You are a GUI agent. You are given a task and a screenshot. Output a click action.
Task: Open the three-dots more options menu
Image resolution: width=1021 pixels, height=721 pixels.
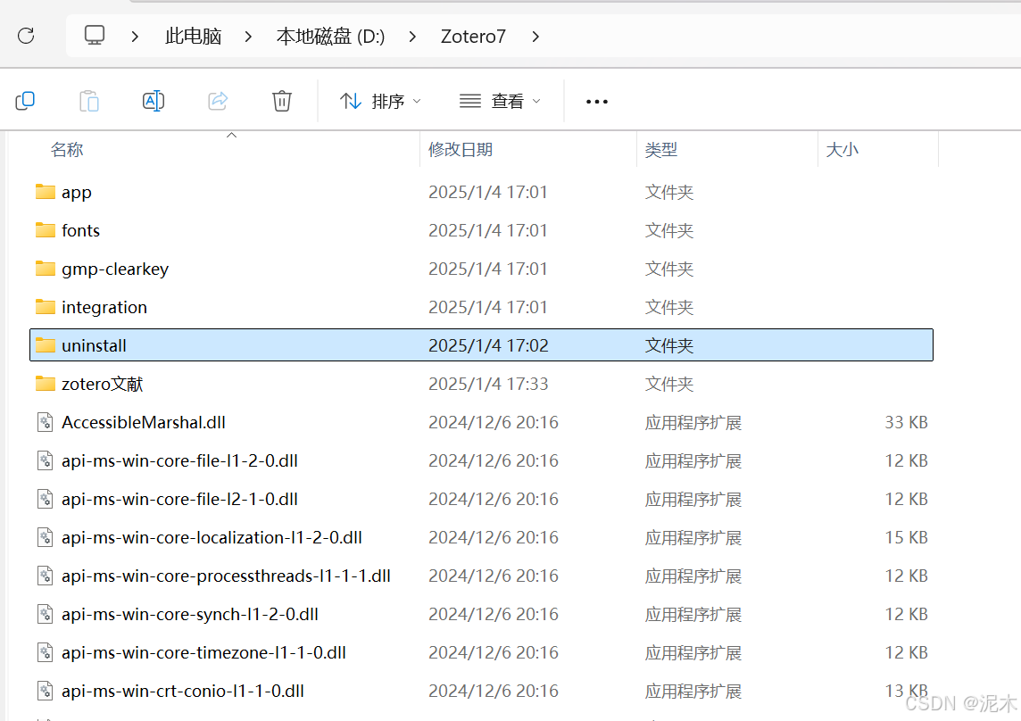(596, 102)
